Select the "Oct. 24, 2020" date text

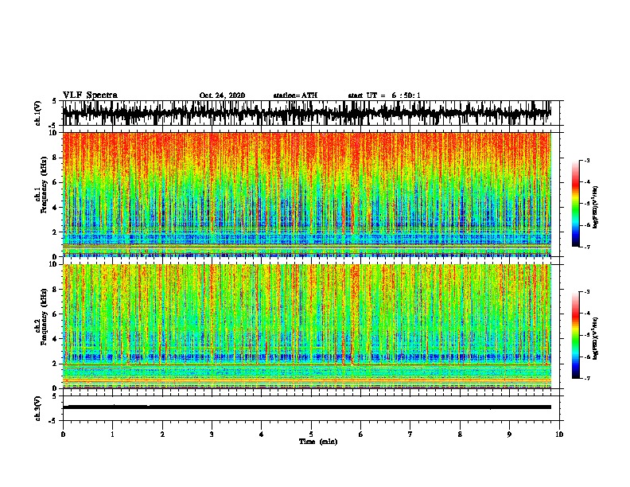click(x=222, y=95)
